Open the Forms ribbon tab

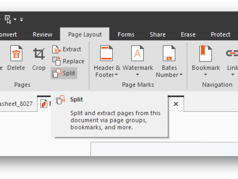(126, 35)
